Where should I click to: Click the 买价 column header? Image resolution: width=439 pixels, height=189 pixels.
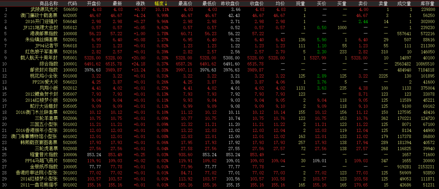(x=322, y=4)
